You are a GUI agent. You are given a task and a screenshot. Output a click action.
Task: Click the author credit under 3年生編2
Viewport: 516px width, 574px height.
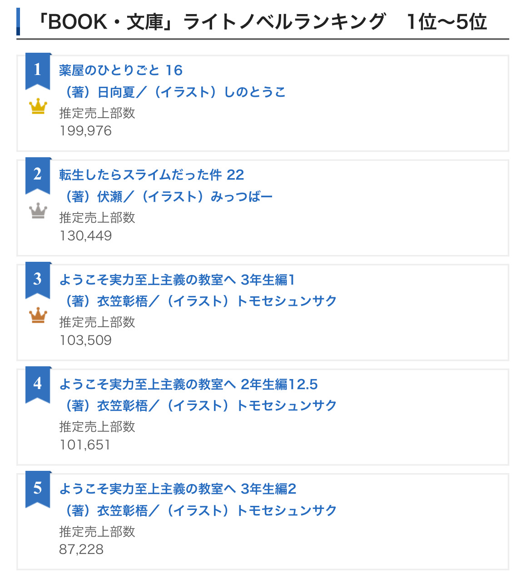click(x=198, y=510)
